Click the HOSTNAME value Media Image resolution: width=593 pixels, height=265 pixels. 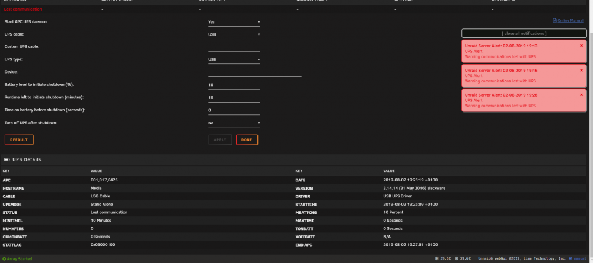pos(96,188)
